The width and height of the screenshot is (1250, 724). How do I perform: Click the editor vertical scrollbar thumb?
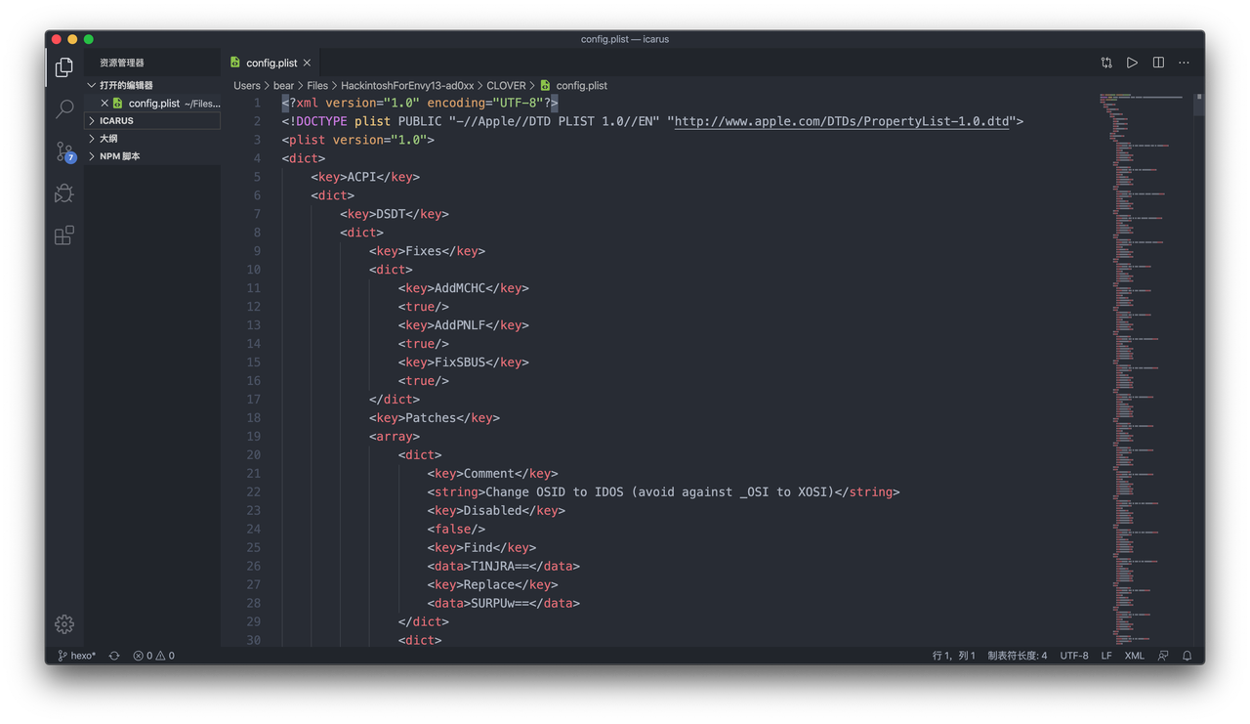click(x=1199, y=105)
